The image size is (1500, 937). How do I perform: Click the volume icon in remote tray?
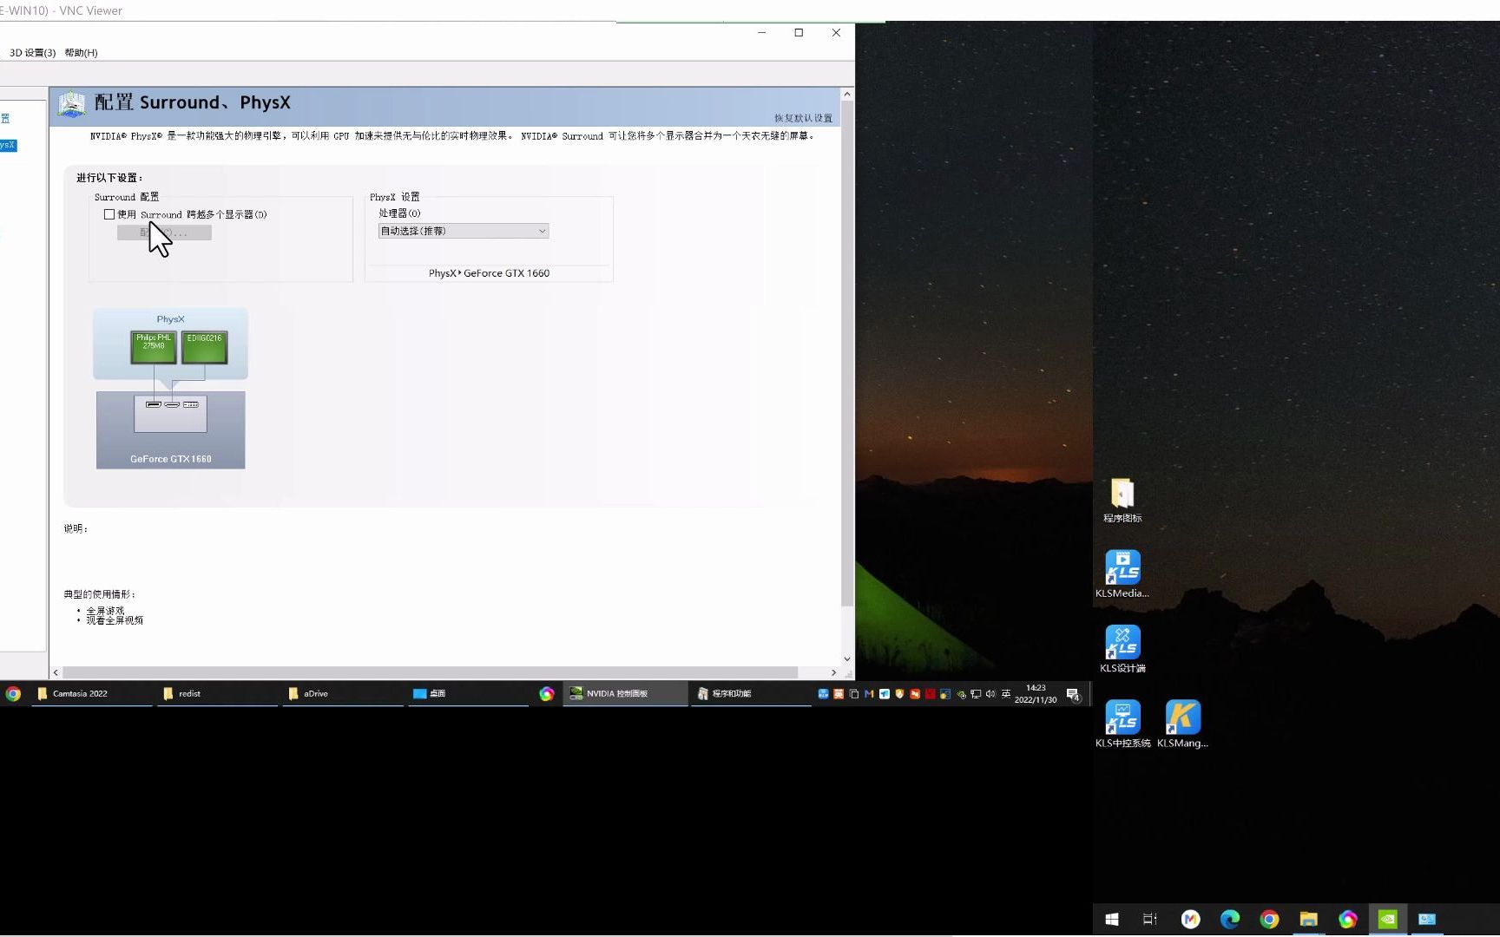point(990,694)
